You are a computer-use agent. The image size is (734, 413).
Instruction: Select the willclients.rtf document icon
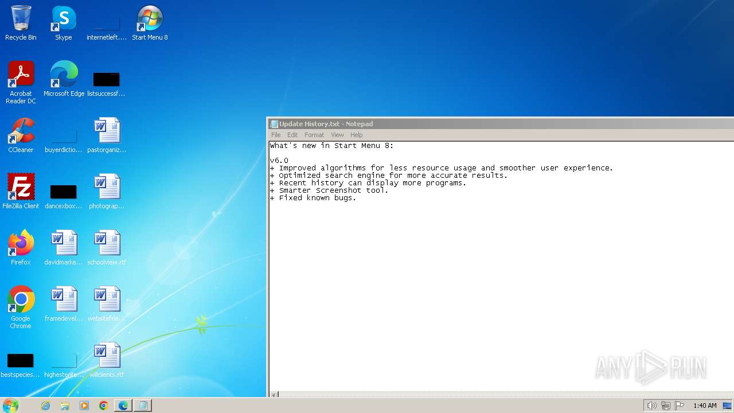[x=107, y=360]
